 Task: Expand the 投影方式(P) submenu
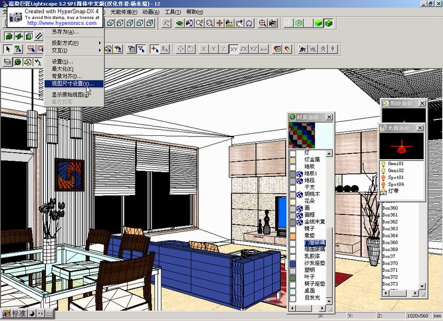[x=74, y=43]
